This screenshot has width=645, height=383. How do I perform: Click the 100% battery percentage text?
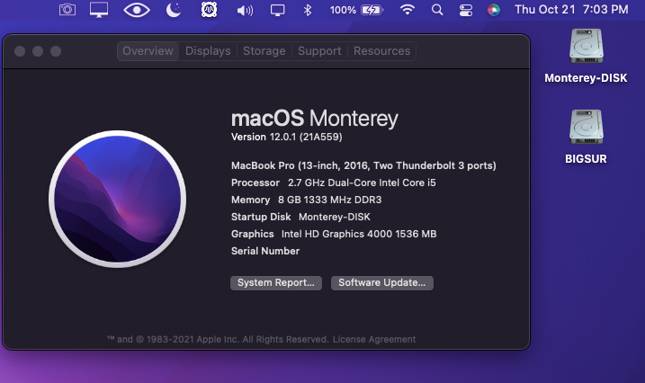[x=343, y=10]
